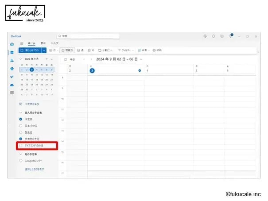Open the People contacts icon in sidebar

[12, 61]
